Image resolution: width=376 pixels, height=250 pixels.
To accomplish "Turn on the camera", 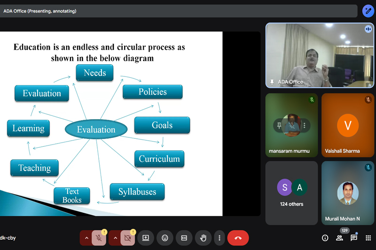I will point(127,238).
